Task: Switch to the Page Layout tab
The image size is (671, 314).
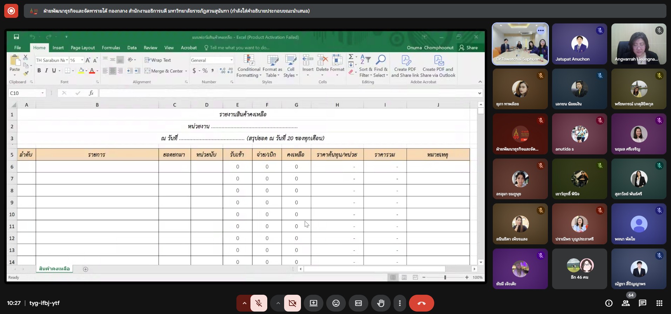Action: (82, 48)
